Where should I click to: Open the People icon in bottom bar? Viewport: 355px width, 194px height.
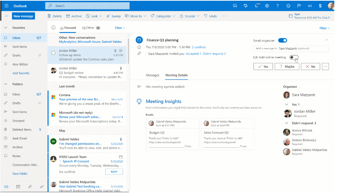click(x=30, y=187)
